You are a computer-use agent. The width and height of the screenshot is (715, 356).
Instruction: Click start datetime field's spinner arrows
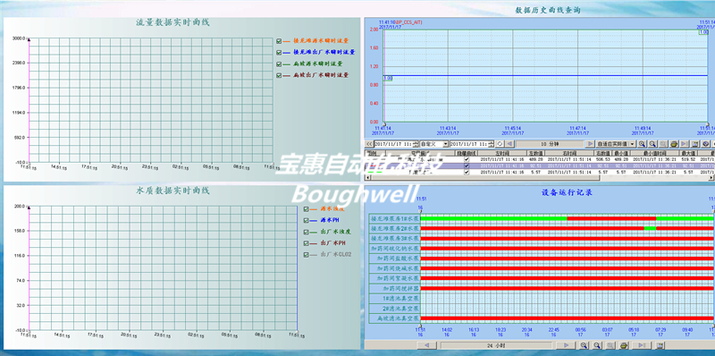pos(416,144)
